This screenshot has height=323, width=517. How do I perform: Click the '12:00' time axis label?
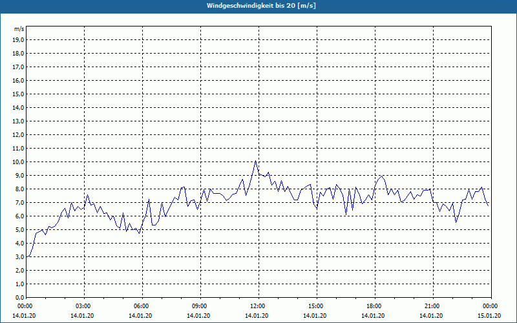click(258, 306)
